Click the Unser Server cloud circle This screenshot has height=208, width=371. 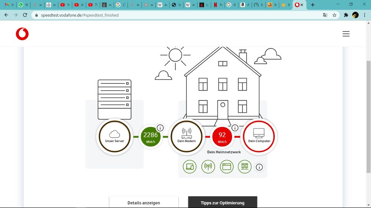tap(114, 137)
